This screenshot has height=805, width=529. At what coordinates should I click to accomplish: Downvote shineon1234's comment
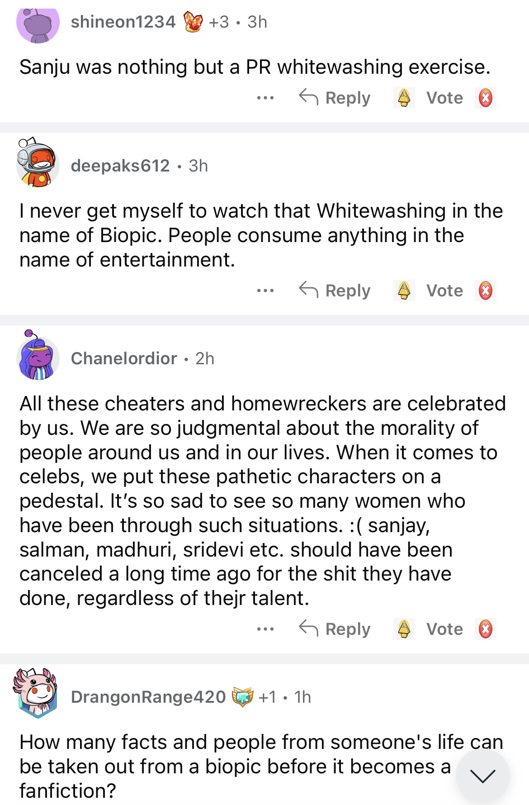coord(486,98)
